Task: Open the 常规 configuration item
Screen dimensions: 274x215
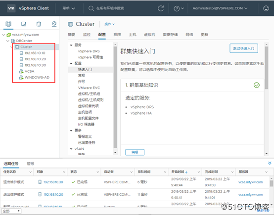Action: [82, 76]
